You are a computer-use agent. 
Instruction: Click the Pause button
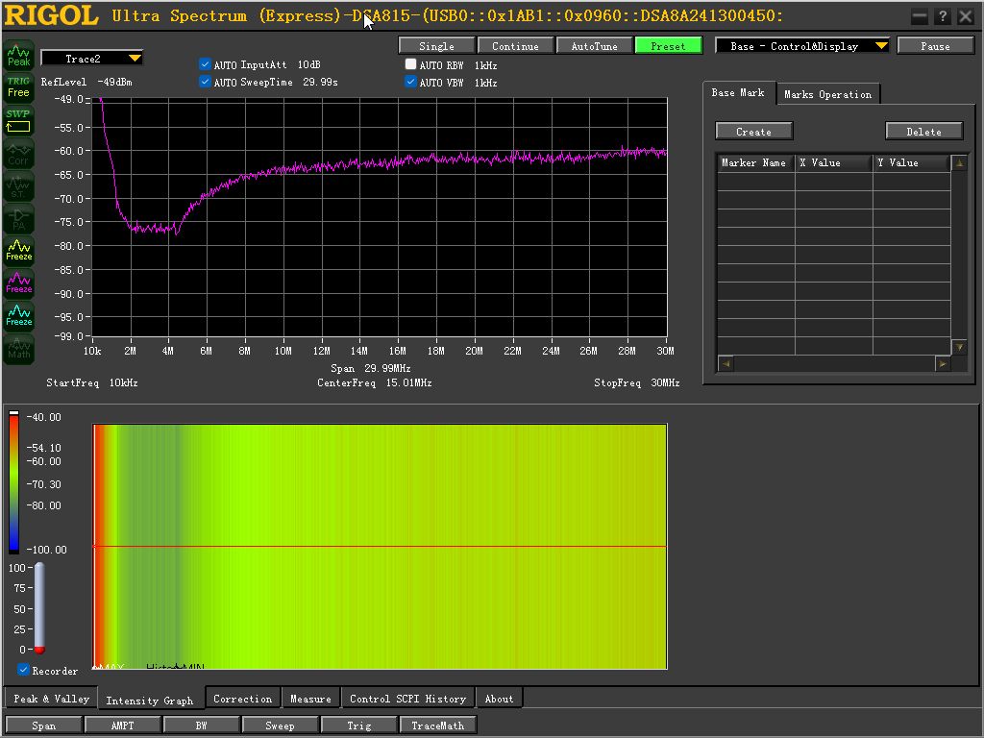935,46
